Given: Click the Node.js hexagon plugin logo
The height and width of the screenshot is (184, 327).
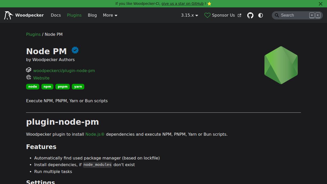Looking at the screenshot, I should tap(281, 65).
